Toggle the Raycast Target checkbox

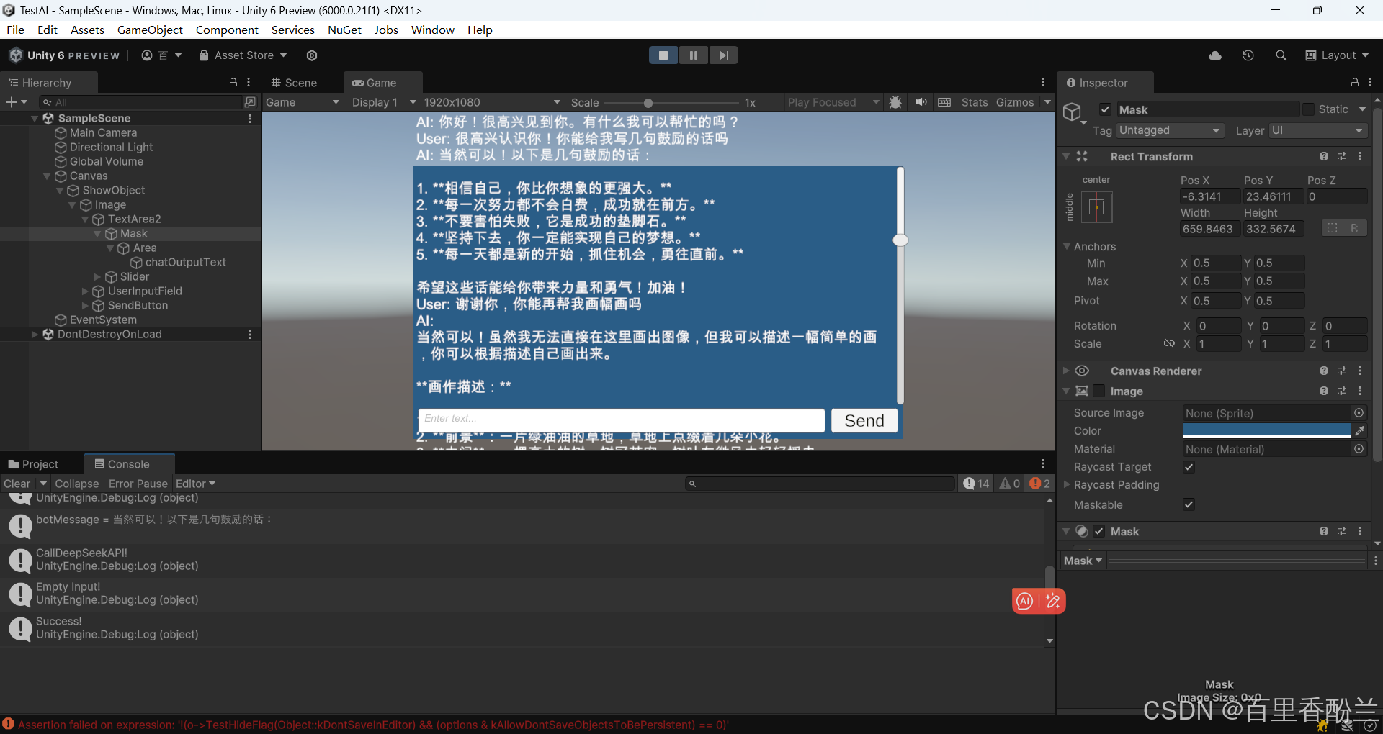point(1189,467)
